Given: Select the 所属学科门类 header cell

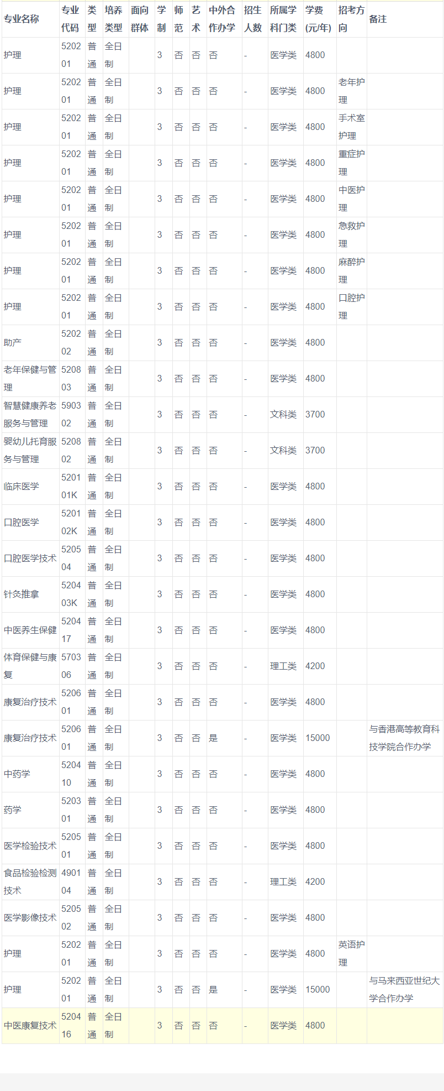Looking at the screenshot, I should tap(283, 19).
